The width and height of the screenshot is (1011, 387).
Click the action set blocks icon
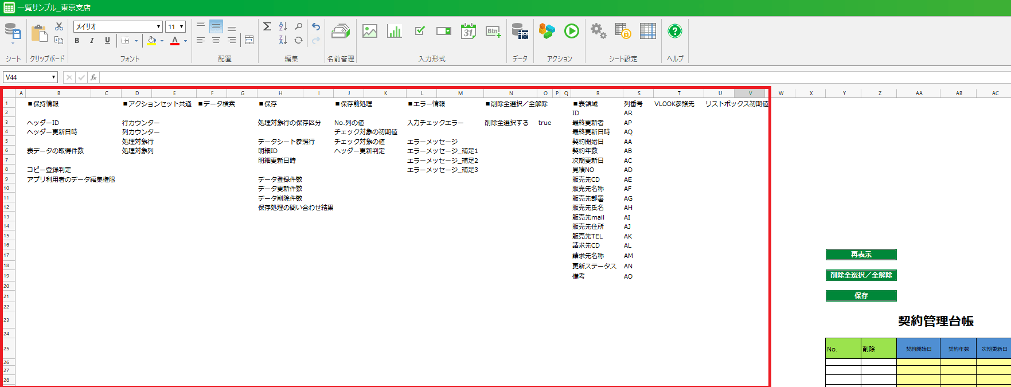(x=547, y=32)
